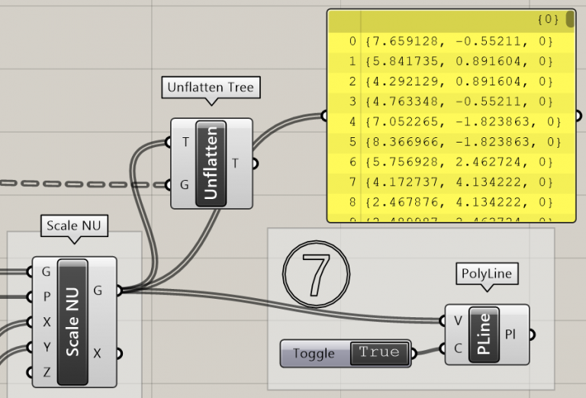Select panel row 8 with 2.467876
This screenshot has width=586, height=398.
[451, 202]
